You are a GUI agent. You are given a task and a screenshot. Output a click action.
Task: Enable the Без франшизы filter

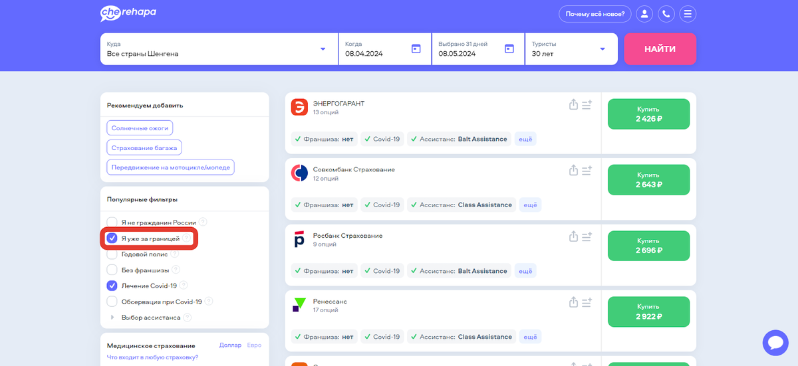[x=112, y=270]
